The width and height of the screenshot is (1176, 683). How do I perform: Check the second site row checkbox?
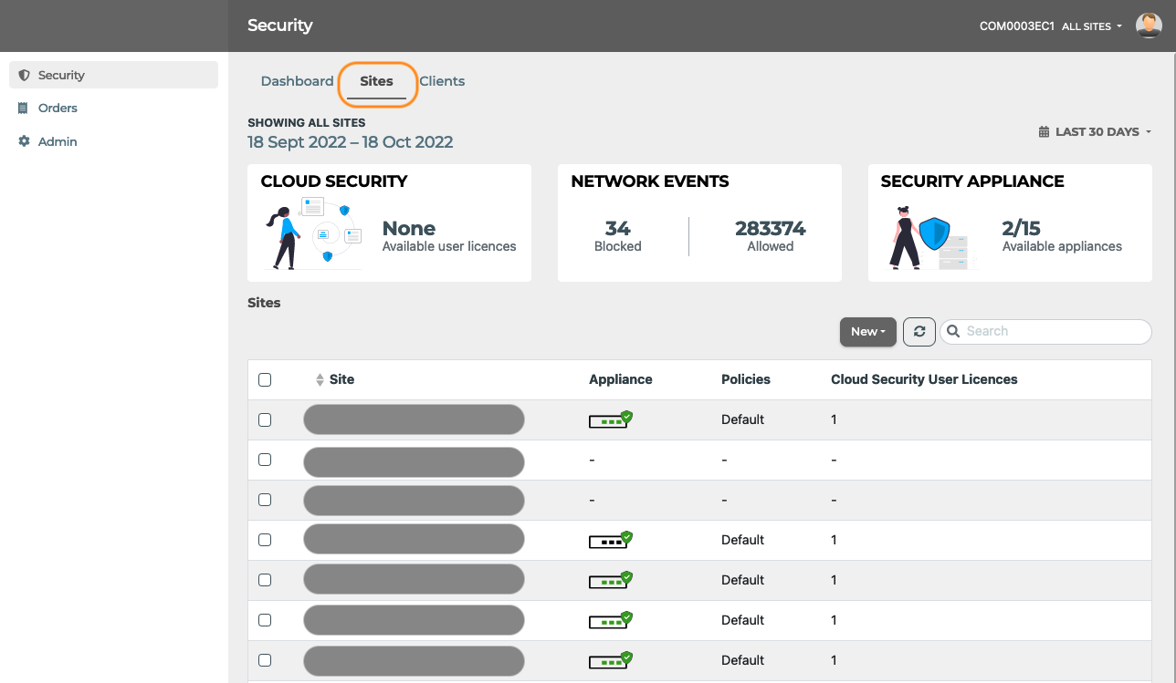[265, 461]
